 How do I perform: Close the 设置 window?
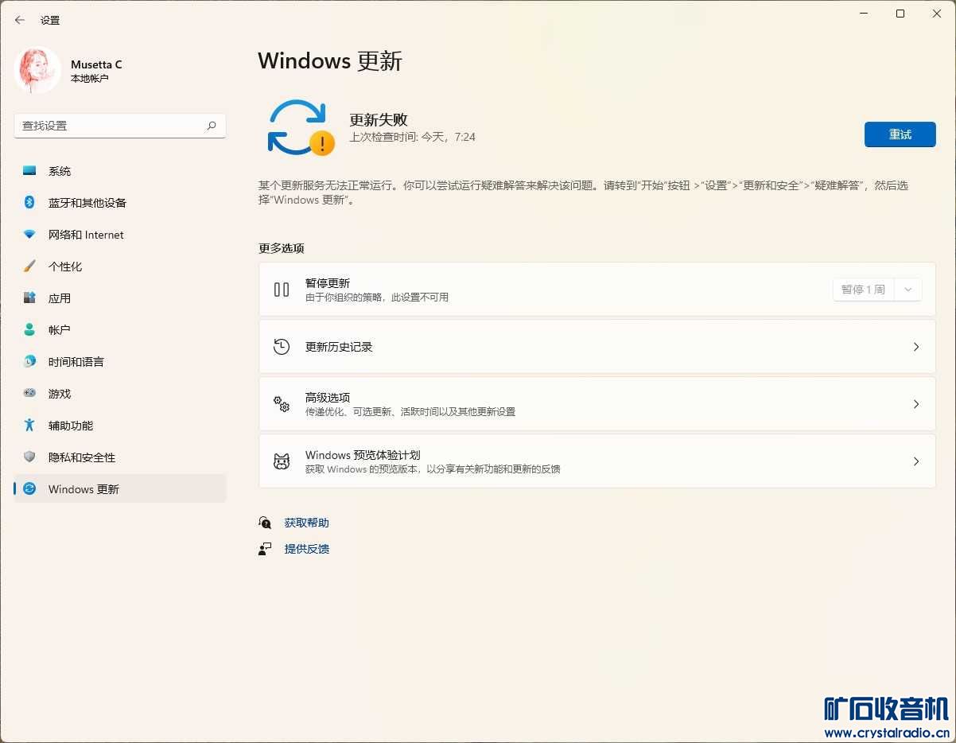(x=937, y=14)
